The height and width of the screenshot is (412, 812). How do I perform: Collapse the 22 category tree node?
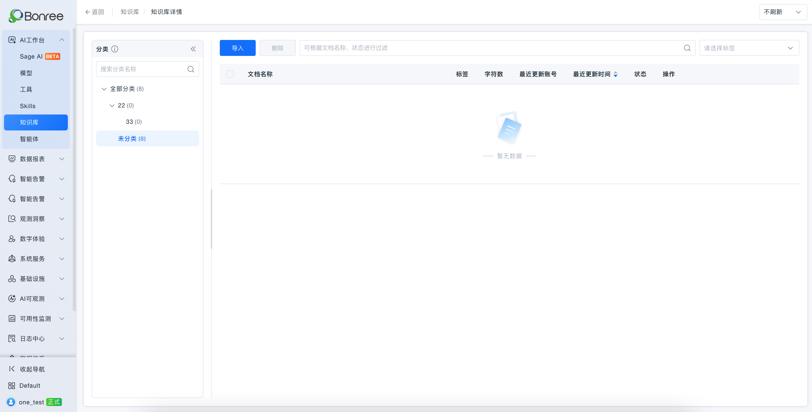point(112,105)
